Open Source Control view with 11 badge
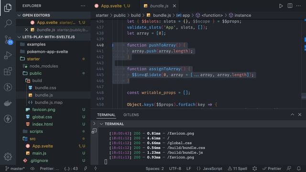The width and height of the screenshot is (306, 172). (x=9, y=40)
